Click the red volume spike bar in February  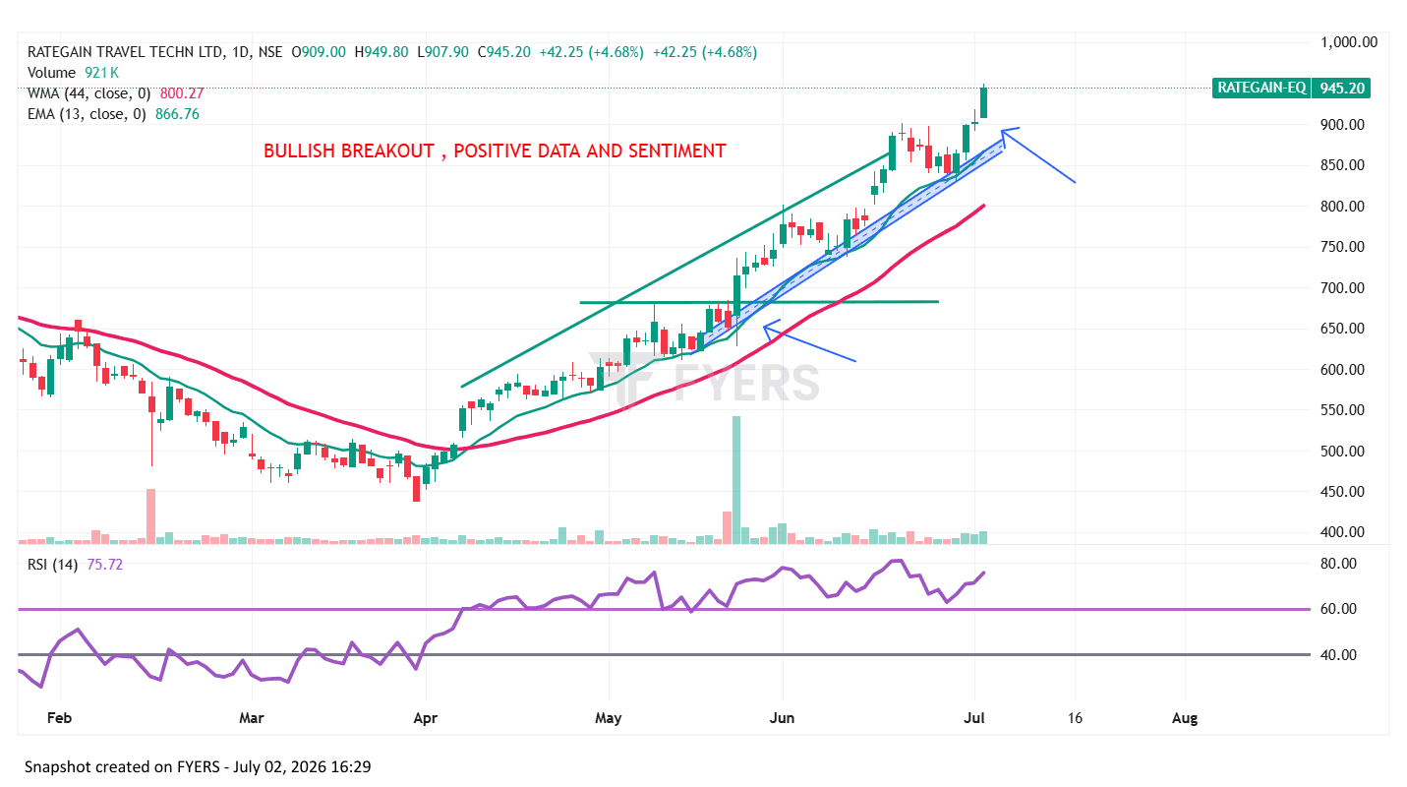[x=150, y=515]
